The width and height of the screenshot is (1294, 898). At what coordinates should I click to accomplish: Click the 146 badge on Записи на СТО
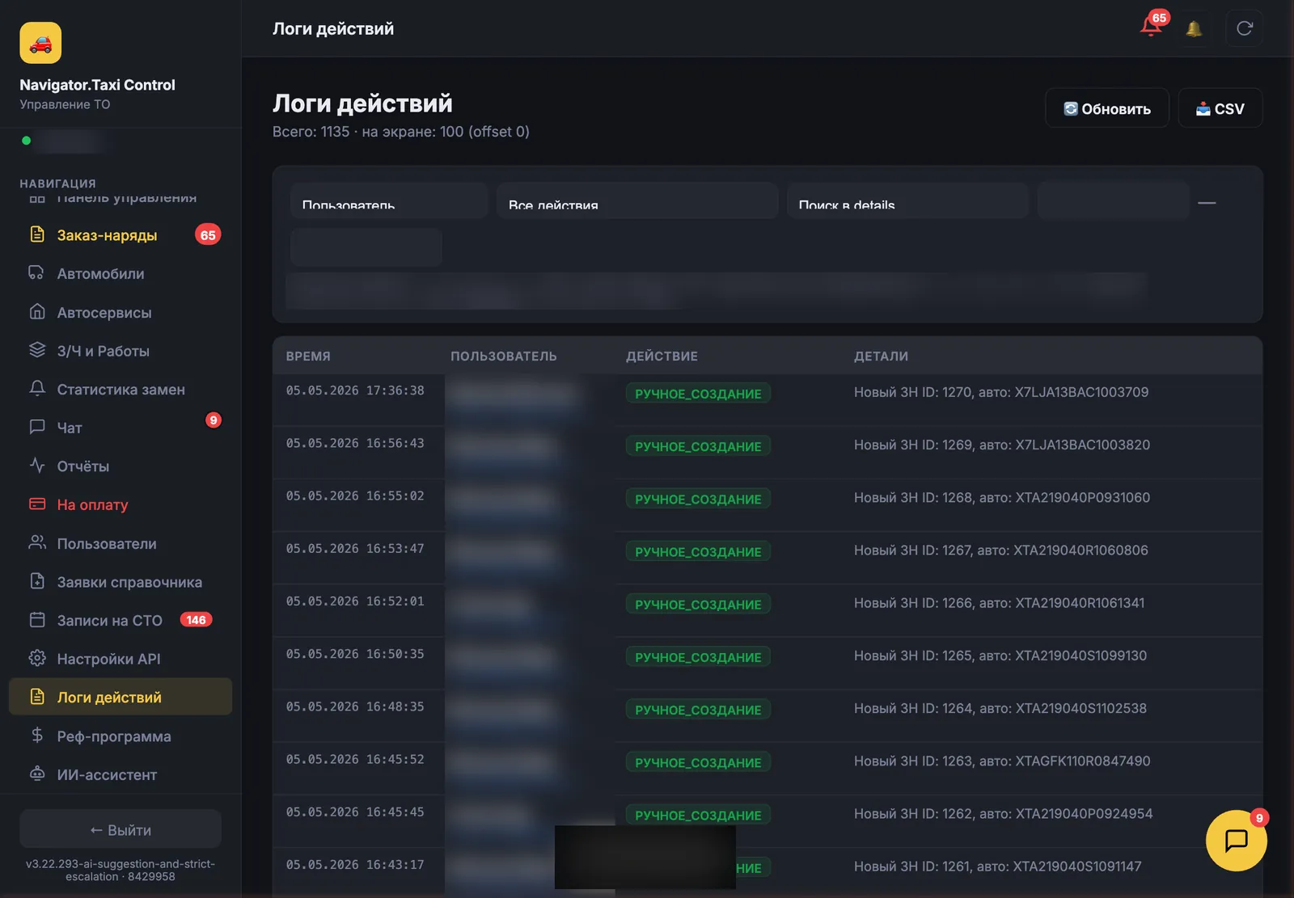(196, 620)
